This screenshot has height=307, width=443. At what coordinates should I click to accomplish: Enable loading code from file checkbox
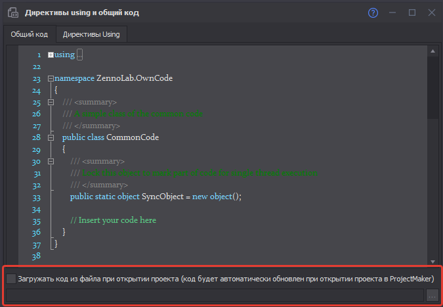(11, 279)
